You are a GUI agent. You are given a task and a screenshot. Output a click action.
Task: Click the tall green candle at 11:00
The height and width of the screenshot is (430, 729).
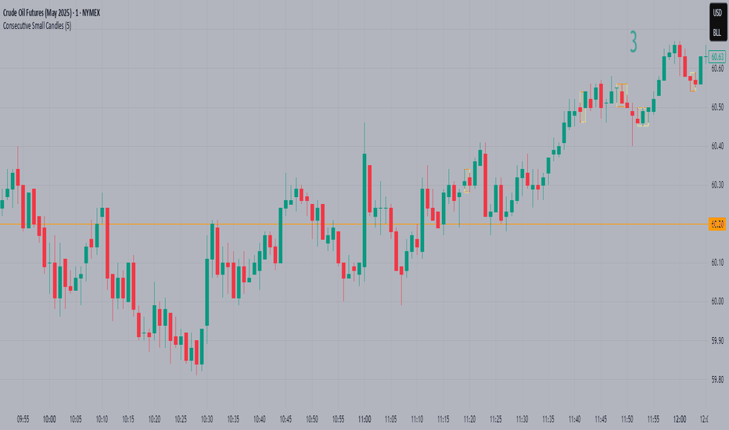pos(364,210)
